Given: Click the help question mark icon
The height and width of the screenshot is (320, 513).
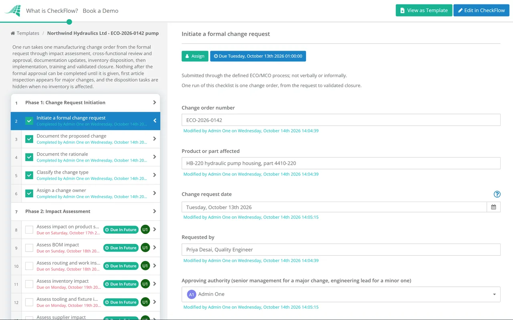Looking at the screenshot, I should 497,194.
